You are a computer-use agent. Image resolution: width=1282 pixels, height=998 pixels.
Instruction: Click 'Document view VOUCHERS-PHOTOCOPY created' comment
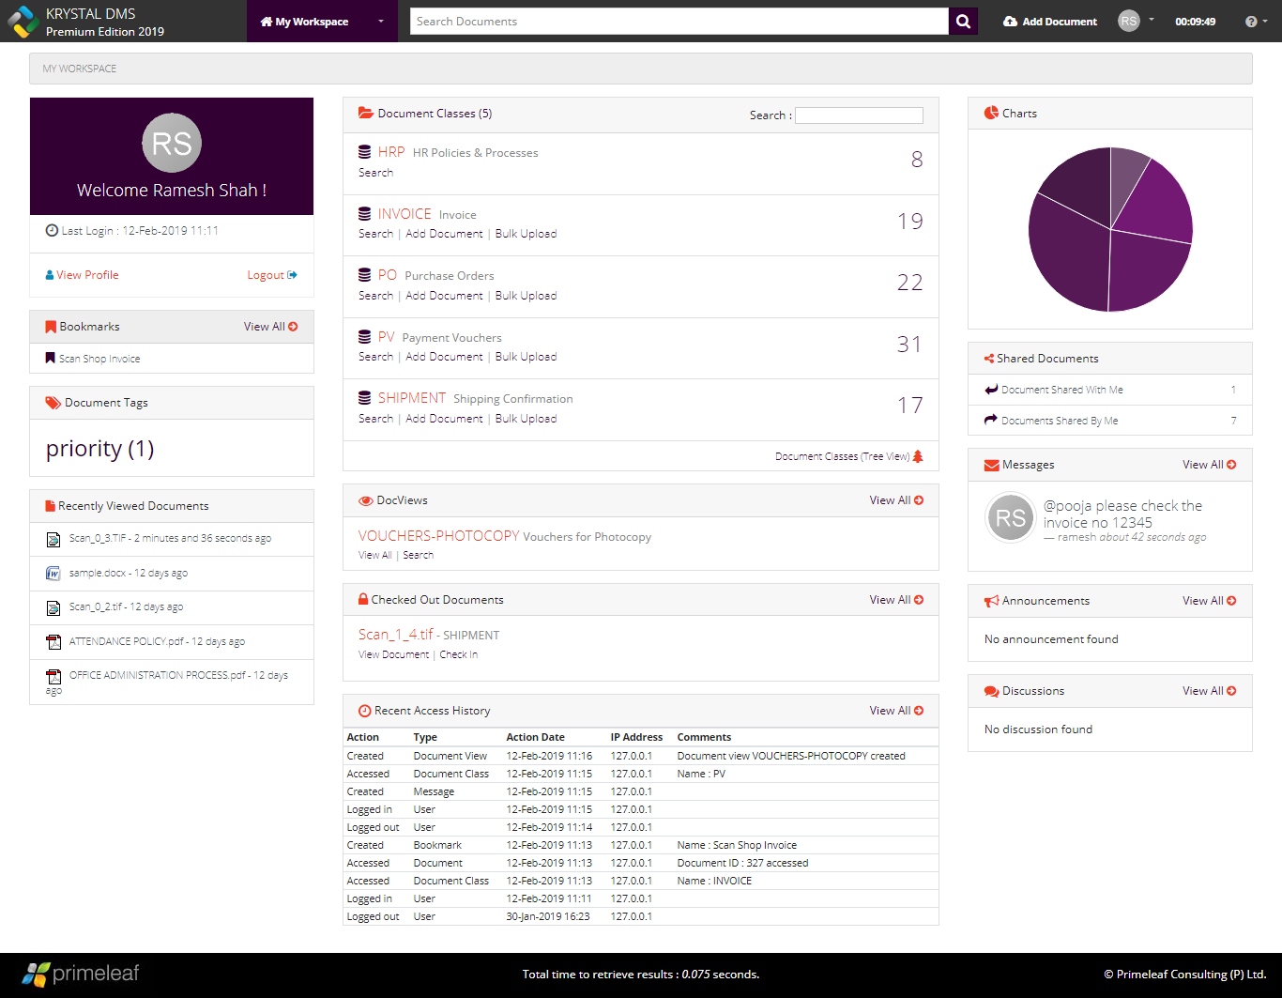point(791,756)
